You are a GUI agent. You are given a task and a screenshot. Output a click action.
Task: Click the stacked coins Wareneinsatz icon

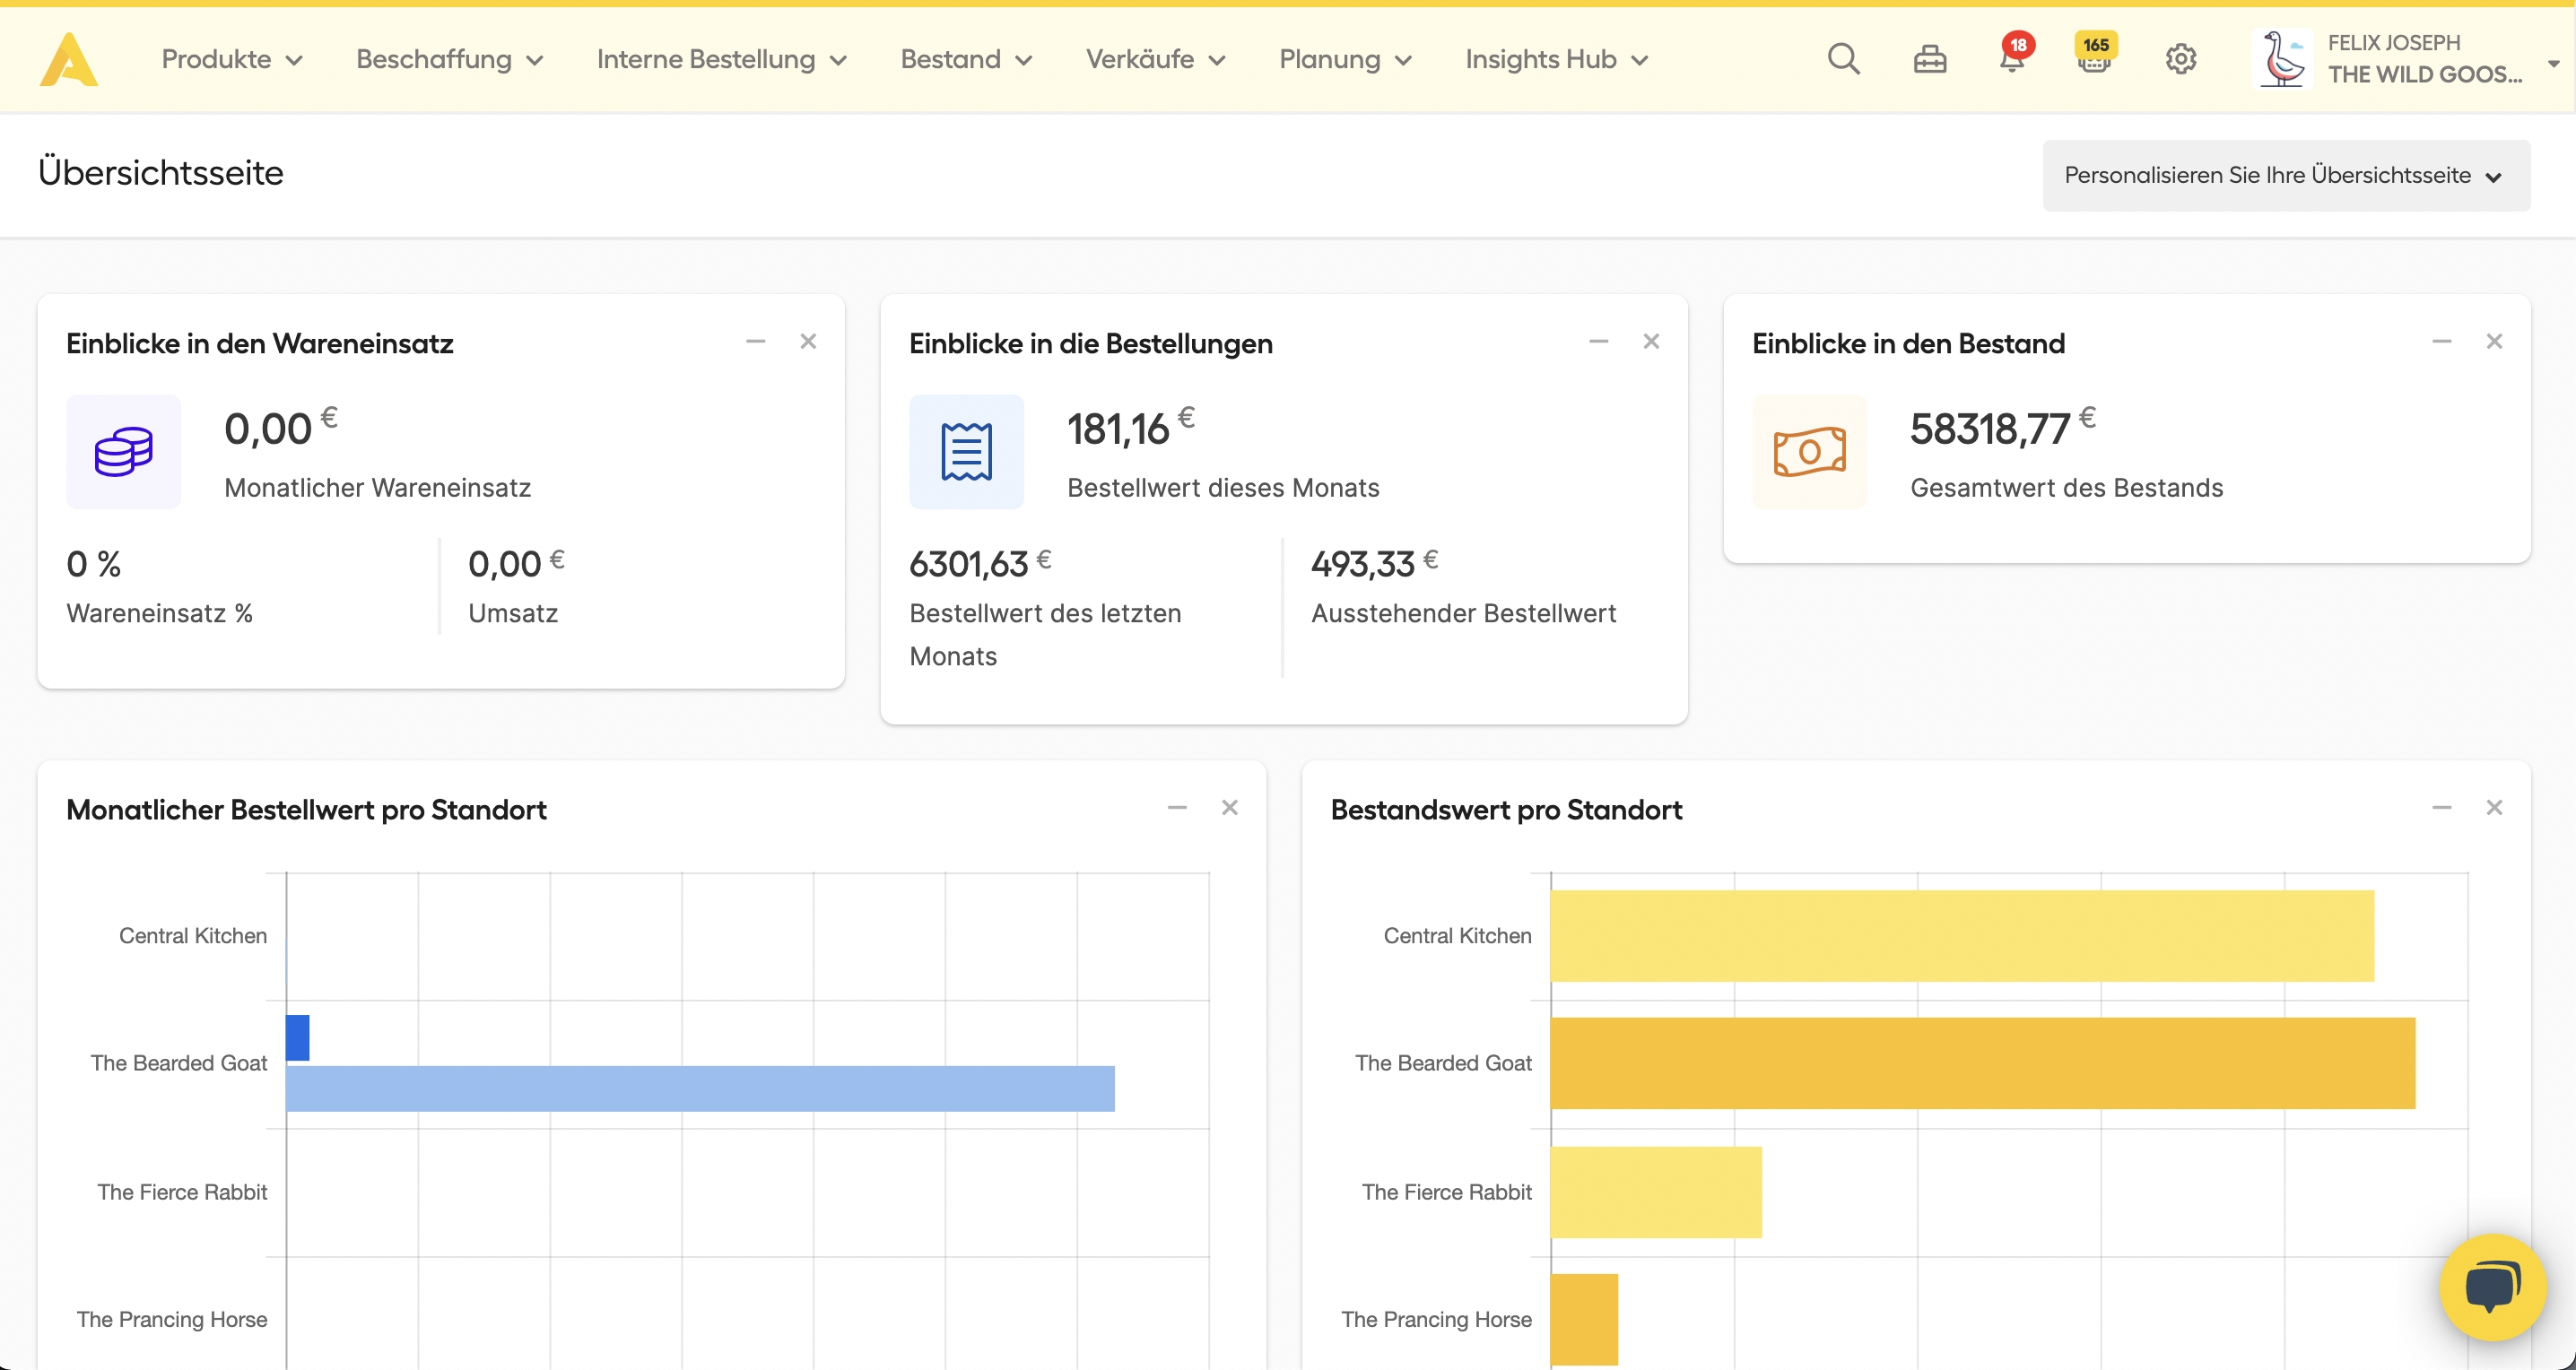coord(124,452)
